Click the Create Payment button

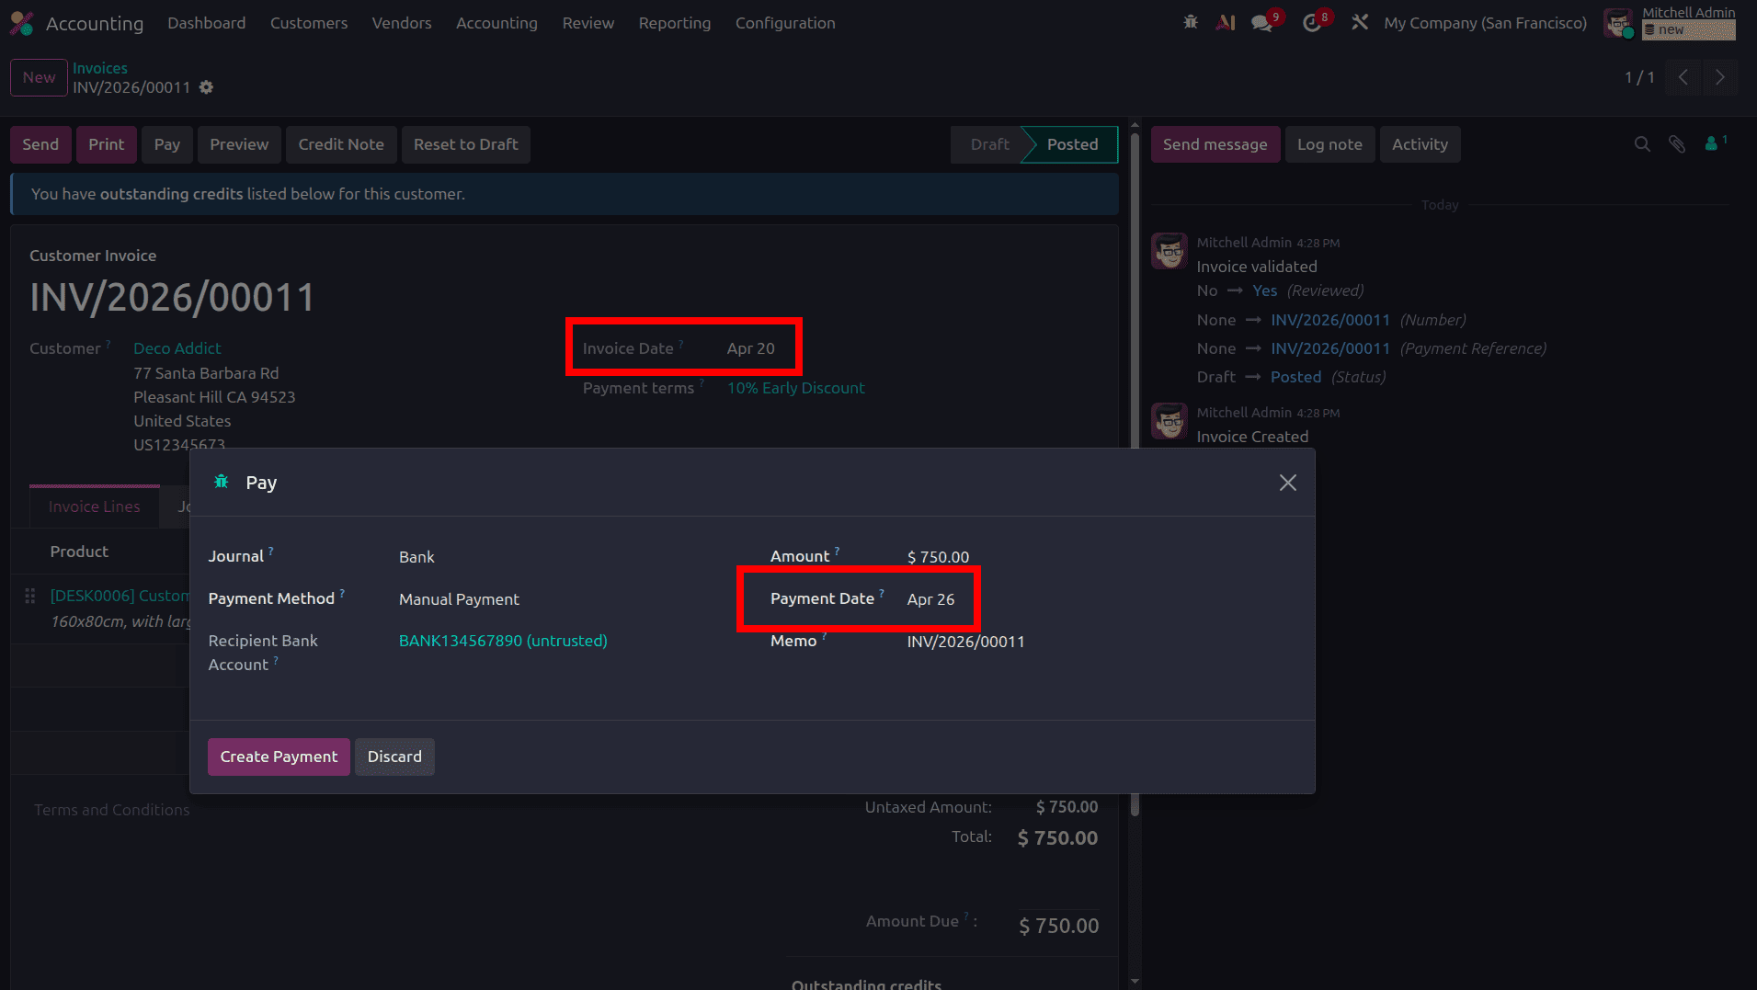[x=279, y=757]
